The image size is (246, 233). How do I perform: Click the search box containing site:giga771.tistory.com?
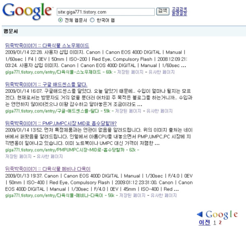click(x=106, y=12)
